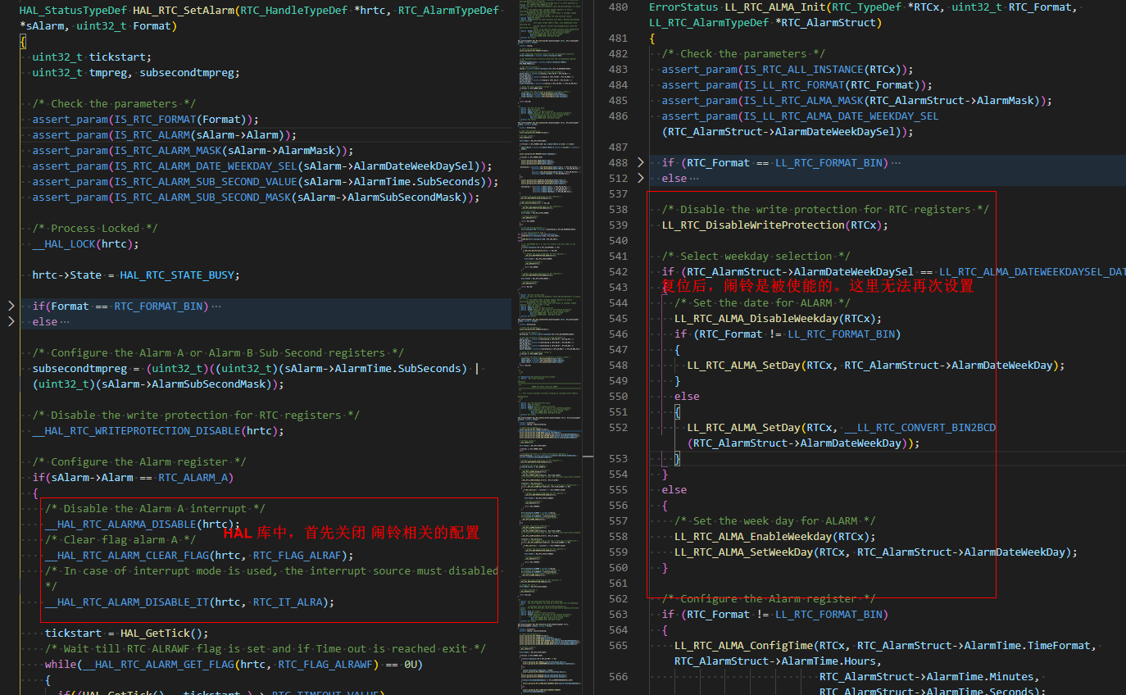Viewport: 1126px width, 695px height.
Task: Expand the folded 'if(Format == RTC_FORMAT_BIN)' block chevron
Action: [11, 306]
